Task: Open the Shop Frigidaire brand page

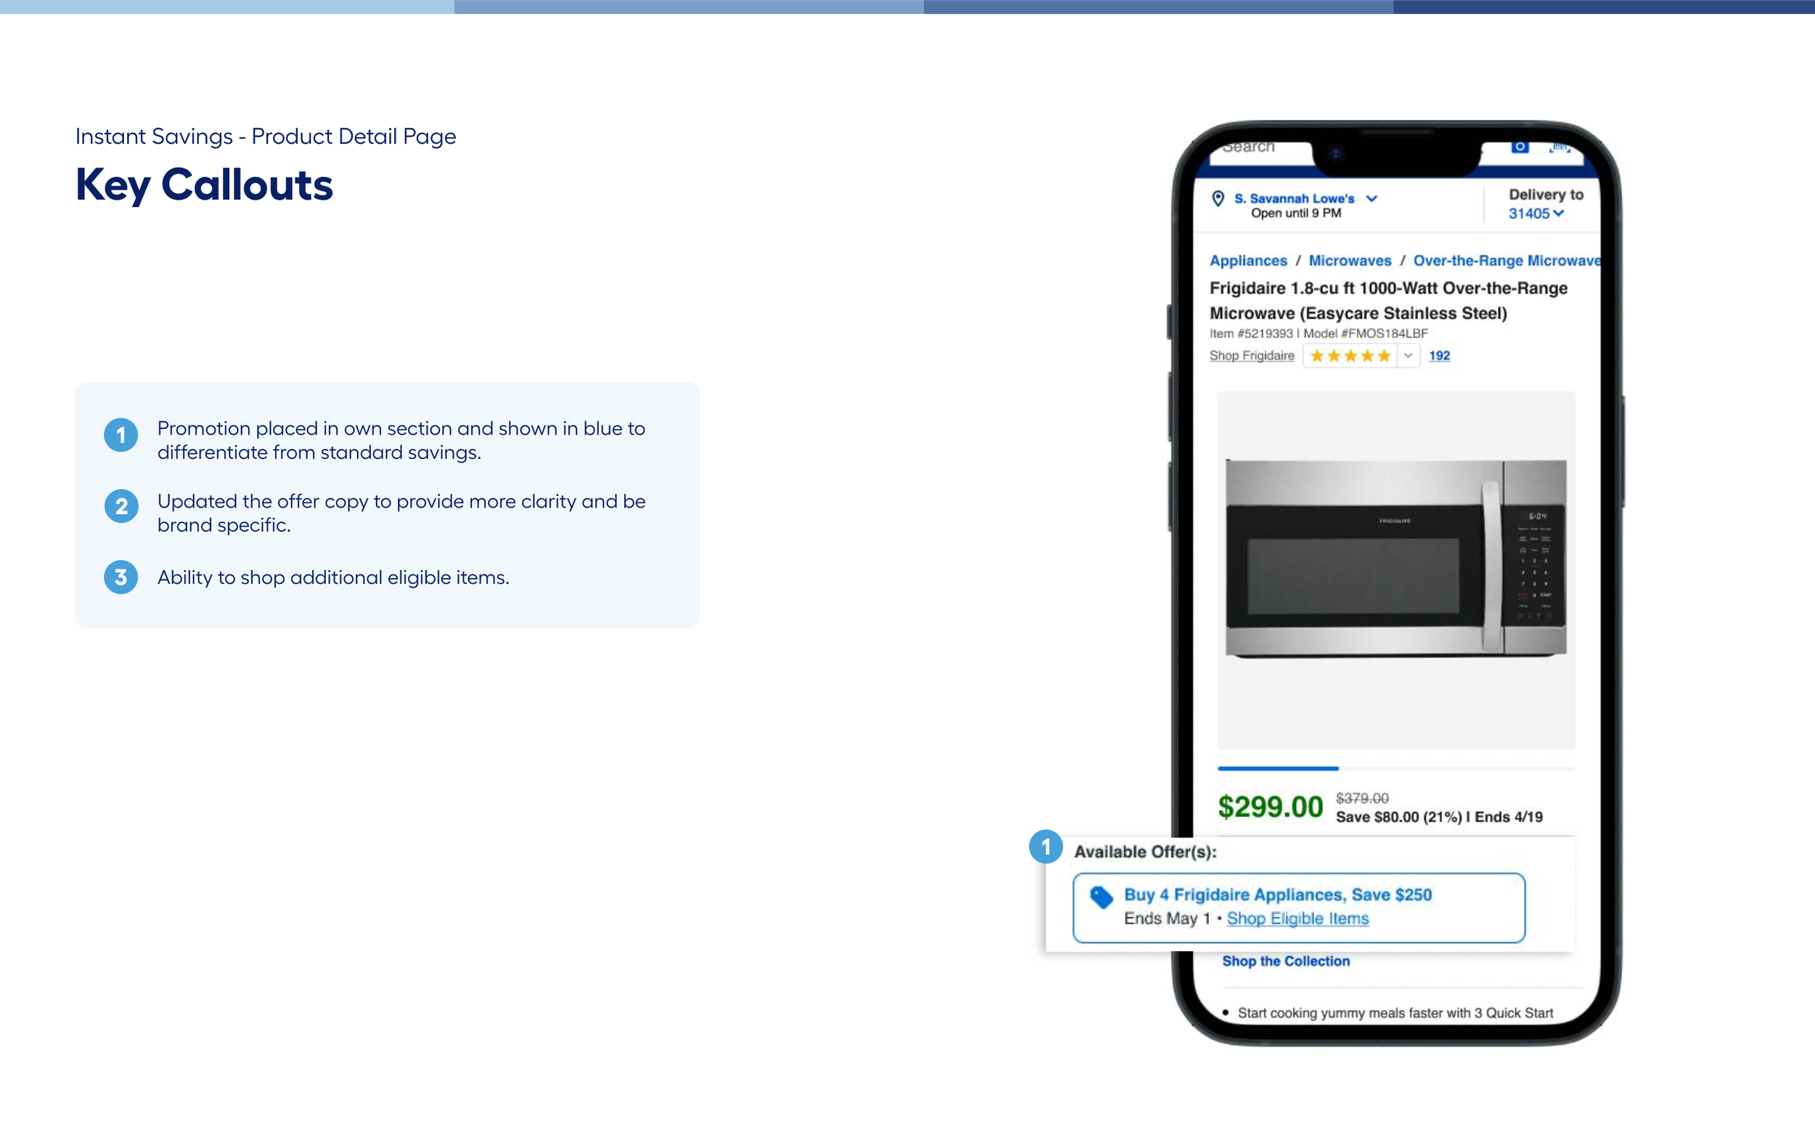Action: coord(1252,355)
